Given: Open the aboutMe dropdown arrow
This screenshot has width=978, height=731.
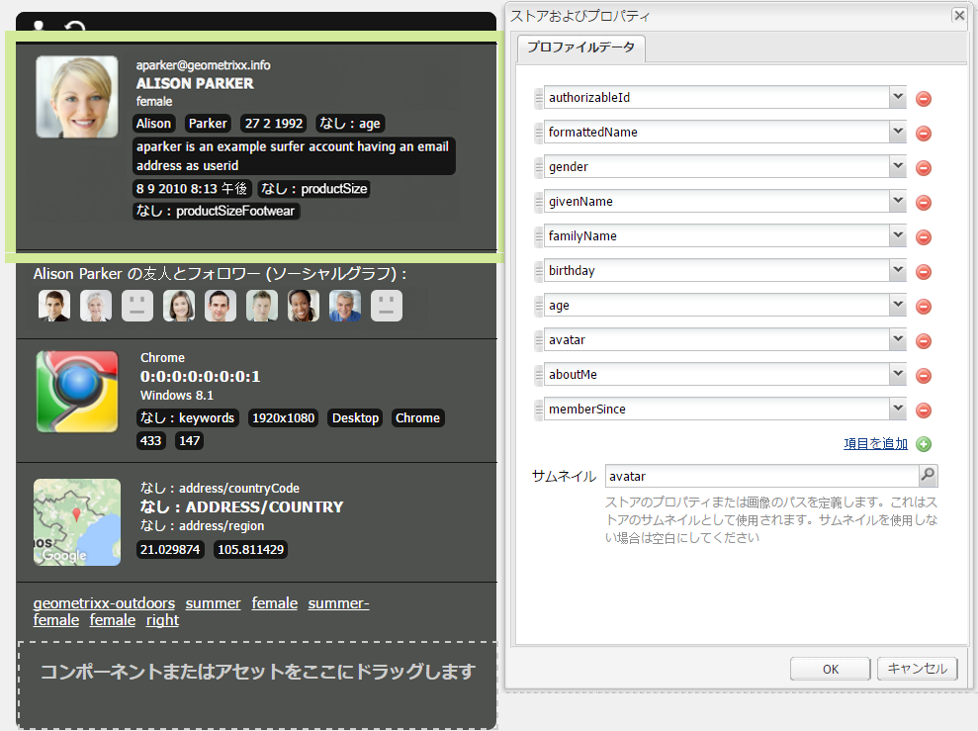Looking at the screenshot, I should point(898,374).
